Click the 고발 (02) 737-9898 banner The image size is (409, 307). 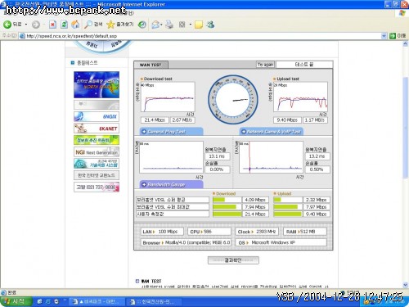click(97, 187)
